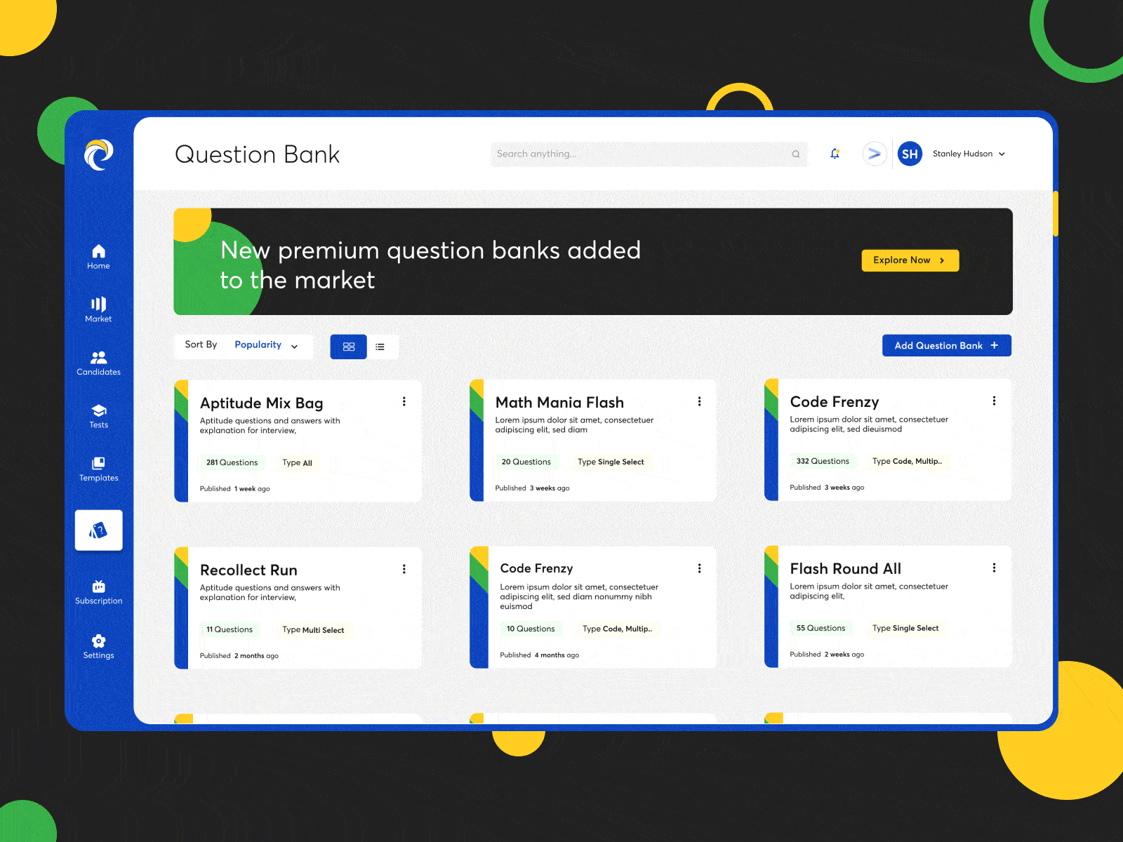The width and height of the screenshot is (1123, 842).
Task: Click the 55 Questions tag
Action: (x=820, y=628)
